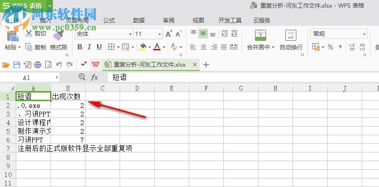Screen dimensions: 379x187
Task: Click the redo arrow
Action: (x=70, y=64)
